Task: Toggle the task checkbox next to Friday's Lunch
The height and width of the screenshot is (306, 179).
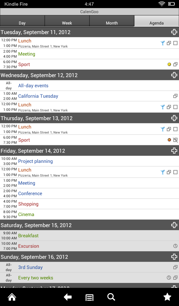Action: [175, 172]
